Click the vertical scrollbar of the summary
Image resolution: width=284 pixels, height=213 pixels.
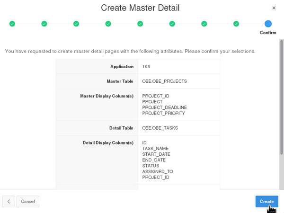tap(282, 95)
